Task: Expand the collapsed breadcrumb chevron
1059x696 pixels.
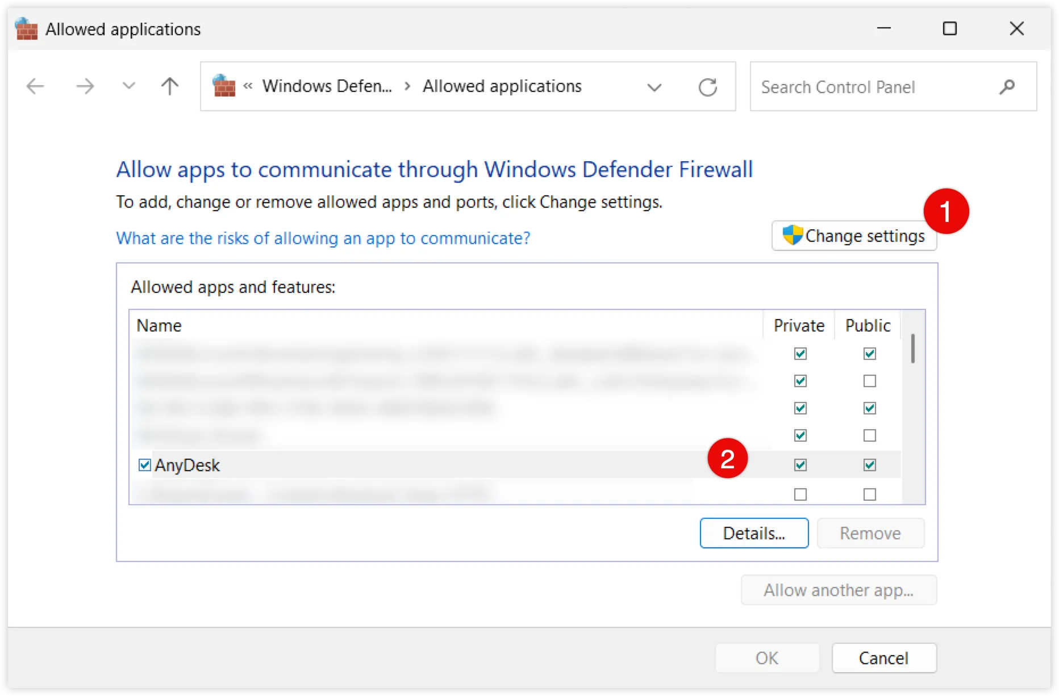Action: 247,86
